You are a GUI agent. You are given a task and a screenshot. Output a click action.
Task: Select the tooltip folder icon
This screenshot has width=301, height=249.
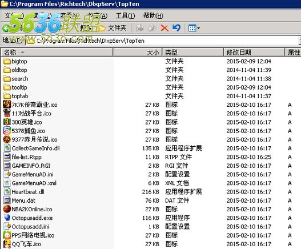(7, 87)
